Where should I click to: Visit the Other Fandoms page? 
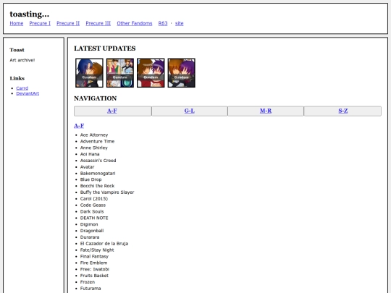tap(135, 23)
